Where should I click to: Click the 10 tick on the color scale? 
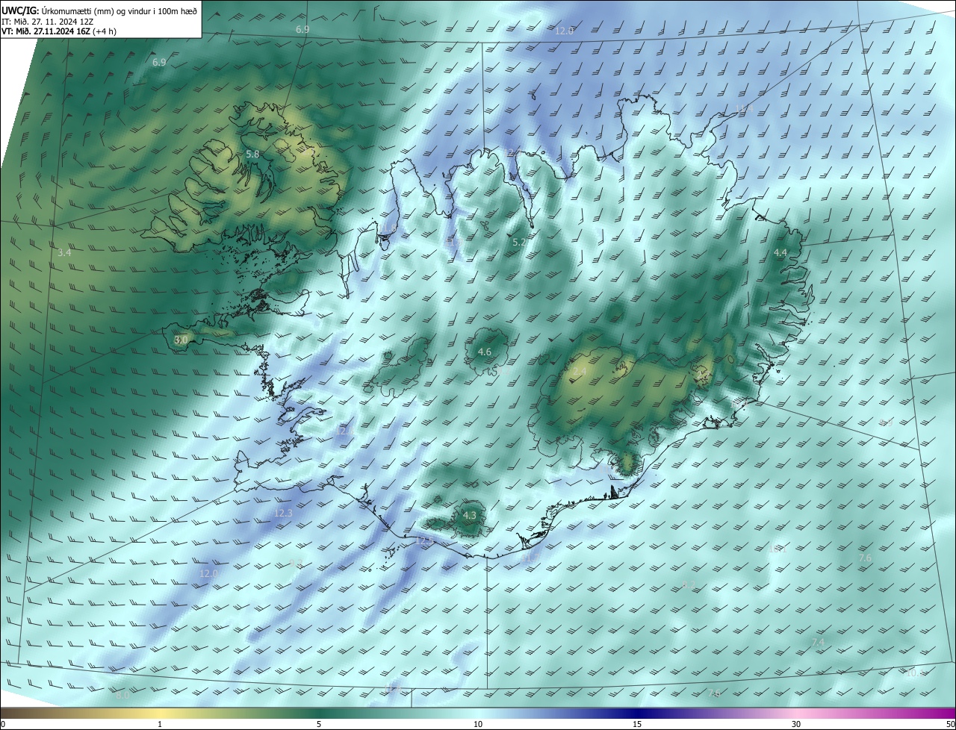pos(478,724)
